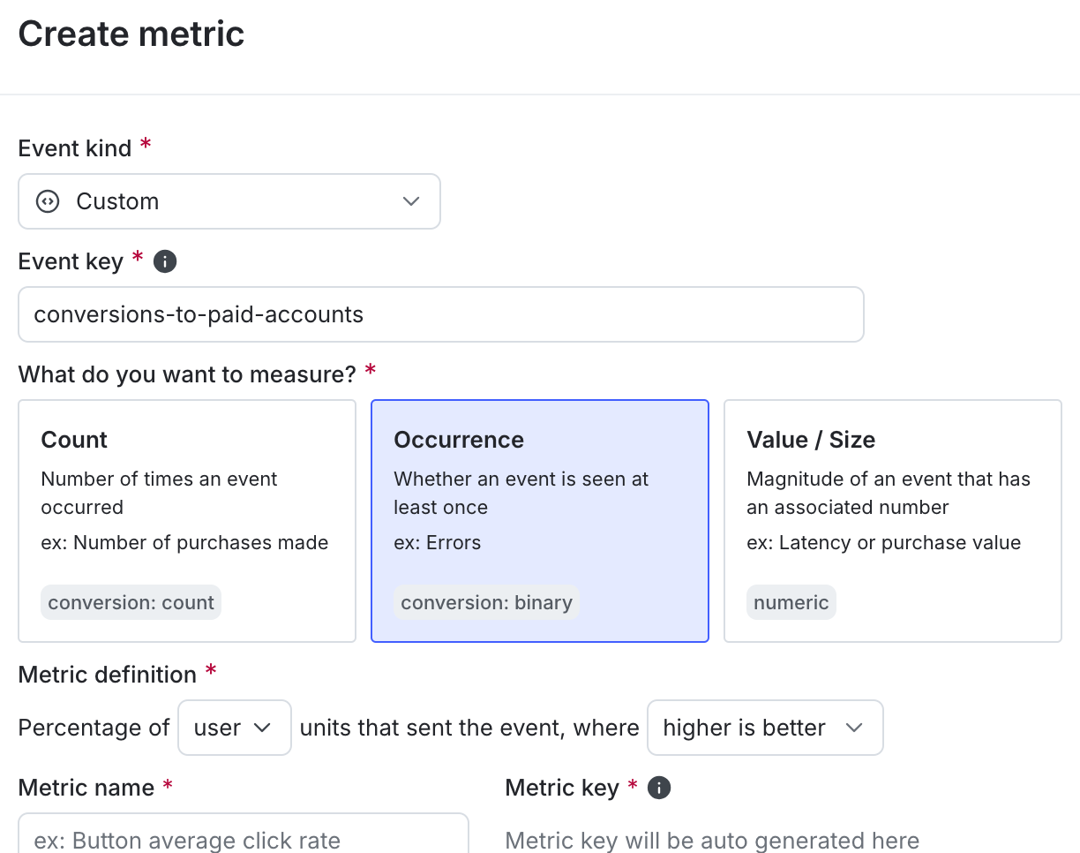
Task: Click the chevron on the Event kind selector
Action: (410, 201)
